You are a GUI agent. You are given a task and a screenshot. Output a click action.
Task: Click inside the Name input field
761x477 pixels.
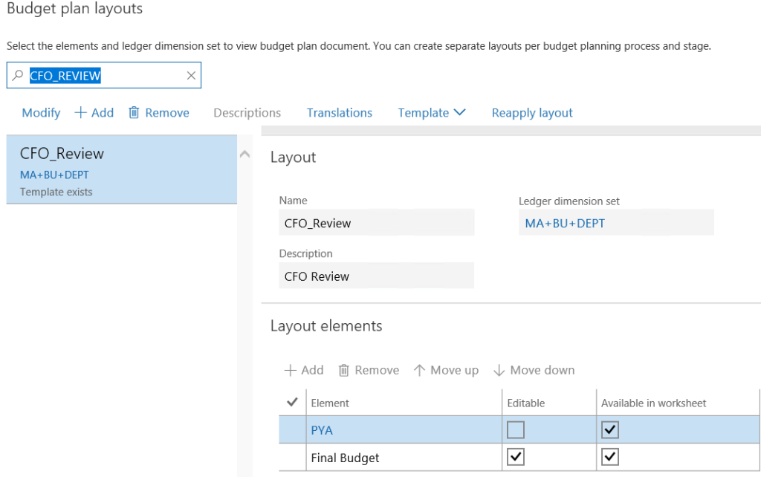click(x=376, y=222)
